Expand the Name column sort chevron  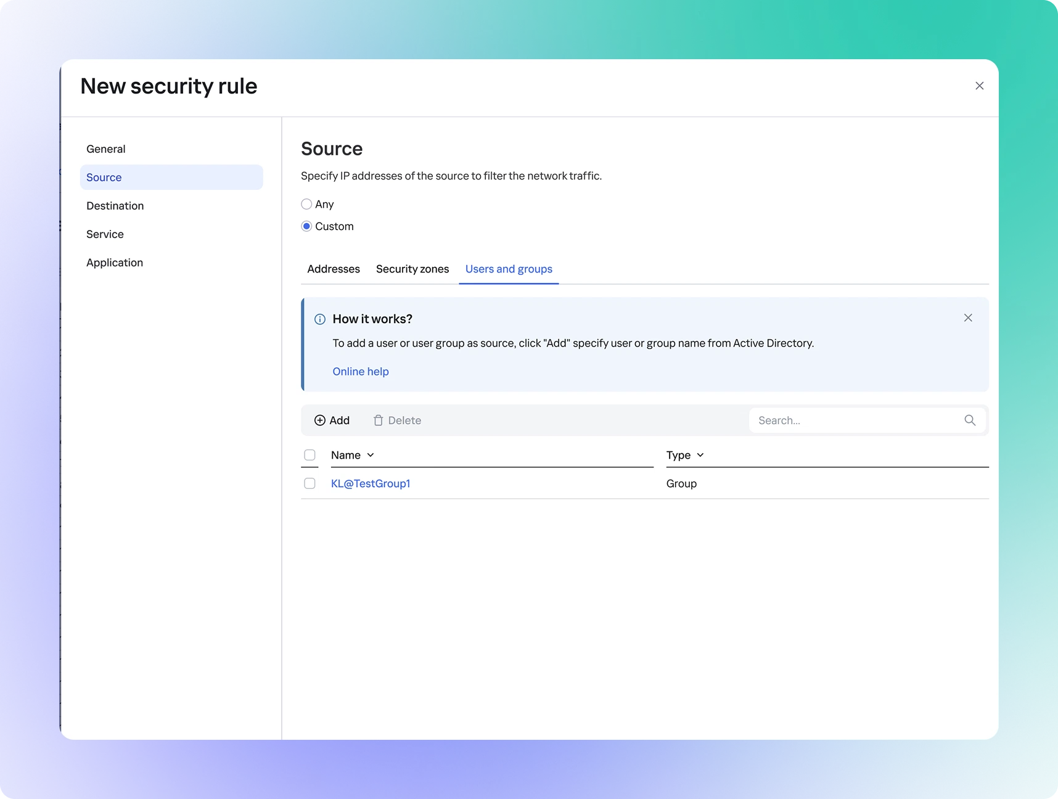tap(371, 455)
